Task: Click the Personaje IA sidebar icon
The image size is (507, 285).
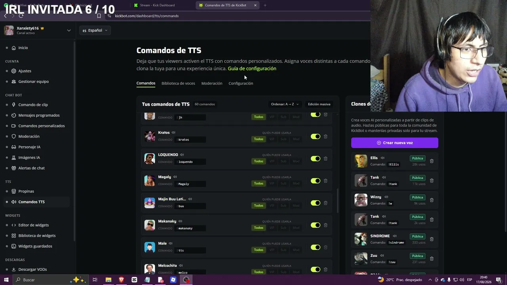Action: [13, 147]
